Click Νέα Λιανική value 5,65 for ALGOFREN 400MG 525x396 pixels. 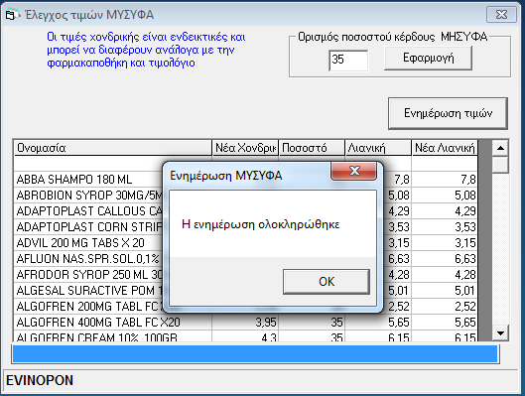click(x=445, y=323)
